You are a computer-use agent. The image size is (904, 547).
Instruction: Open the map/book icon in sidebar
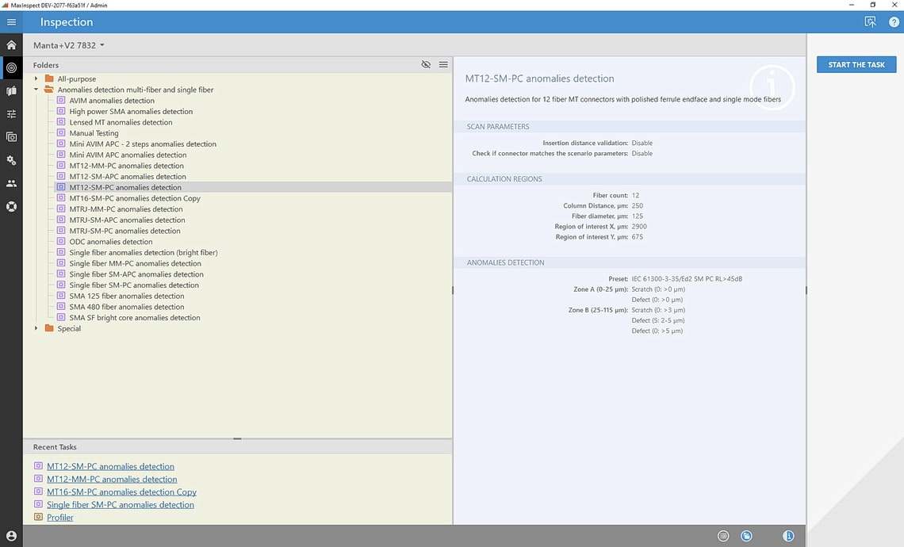[11, 91]
